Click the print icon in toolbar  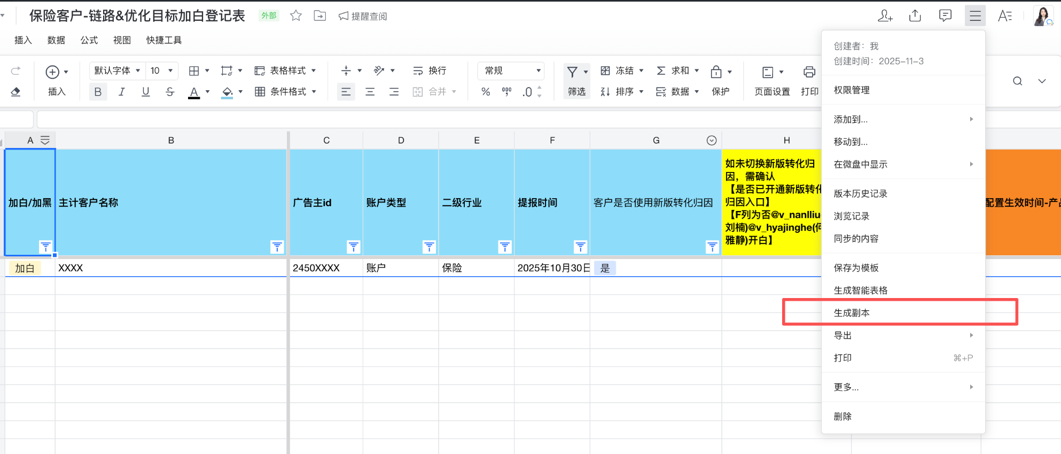809,72
